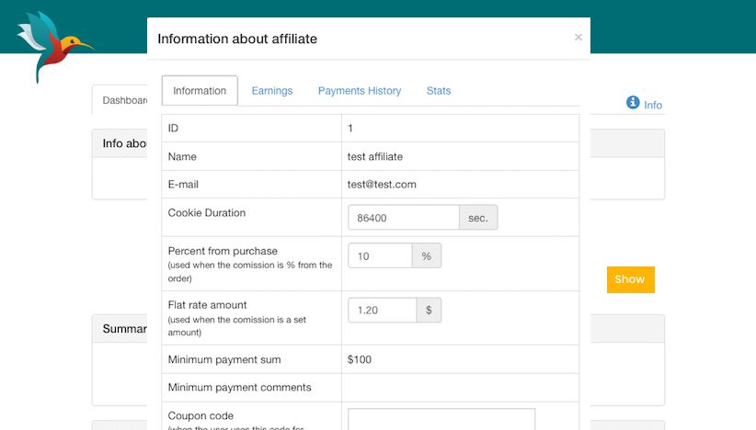Click the Summary panel heading
The height and width of the screenshot is (430, 756).
coord(121,329)
